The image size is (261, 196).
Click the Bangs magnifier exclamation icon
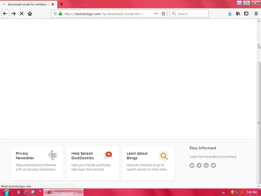pos(163,155)
